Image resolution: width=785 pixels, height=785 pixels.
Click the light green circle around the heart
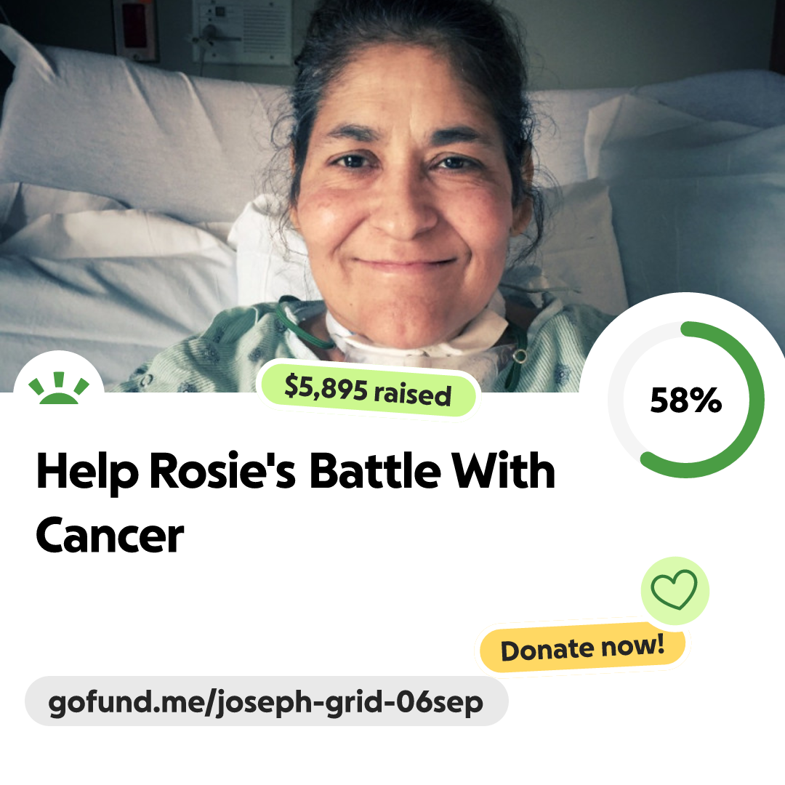pyautogui.click(x=675, y=590)
